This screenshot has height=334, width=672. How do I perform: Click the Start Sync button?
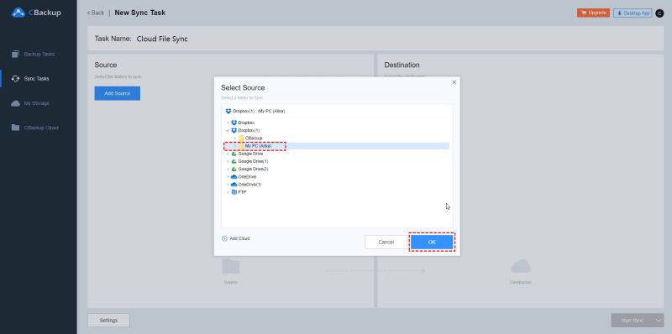633,321
